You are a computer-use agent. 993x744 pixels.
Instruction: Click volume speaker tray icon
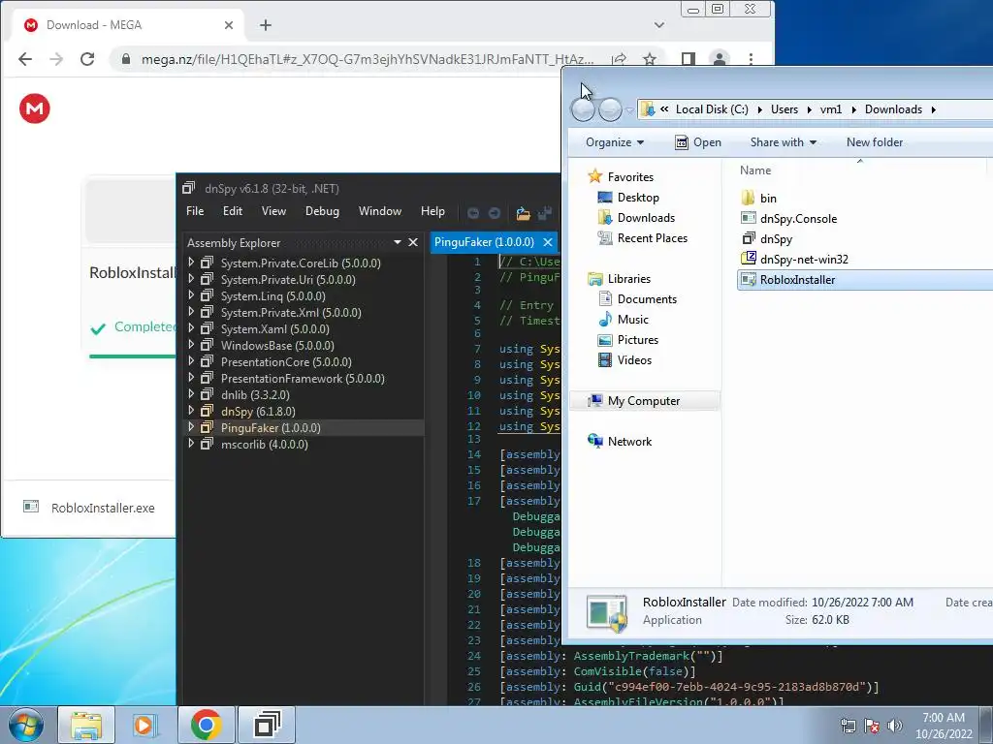(895, 726)
